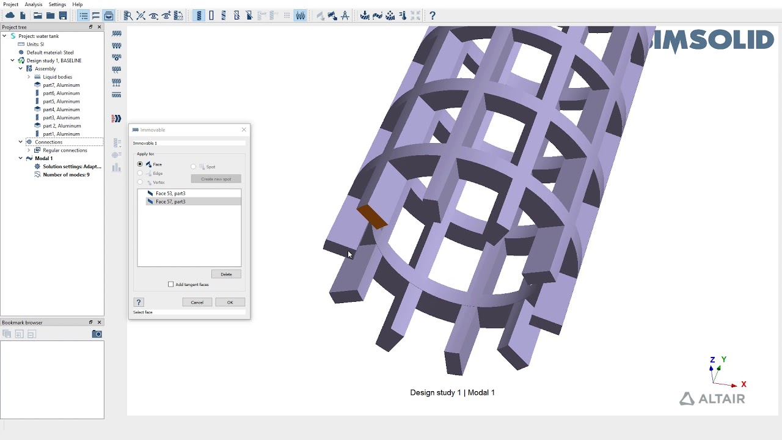782x440 pixels.
Task: Click the magnifier search icon in the toolbar
Action: [128, 15]
